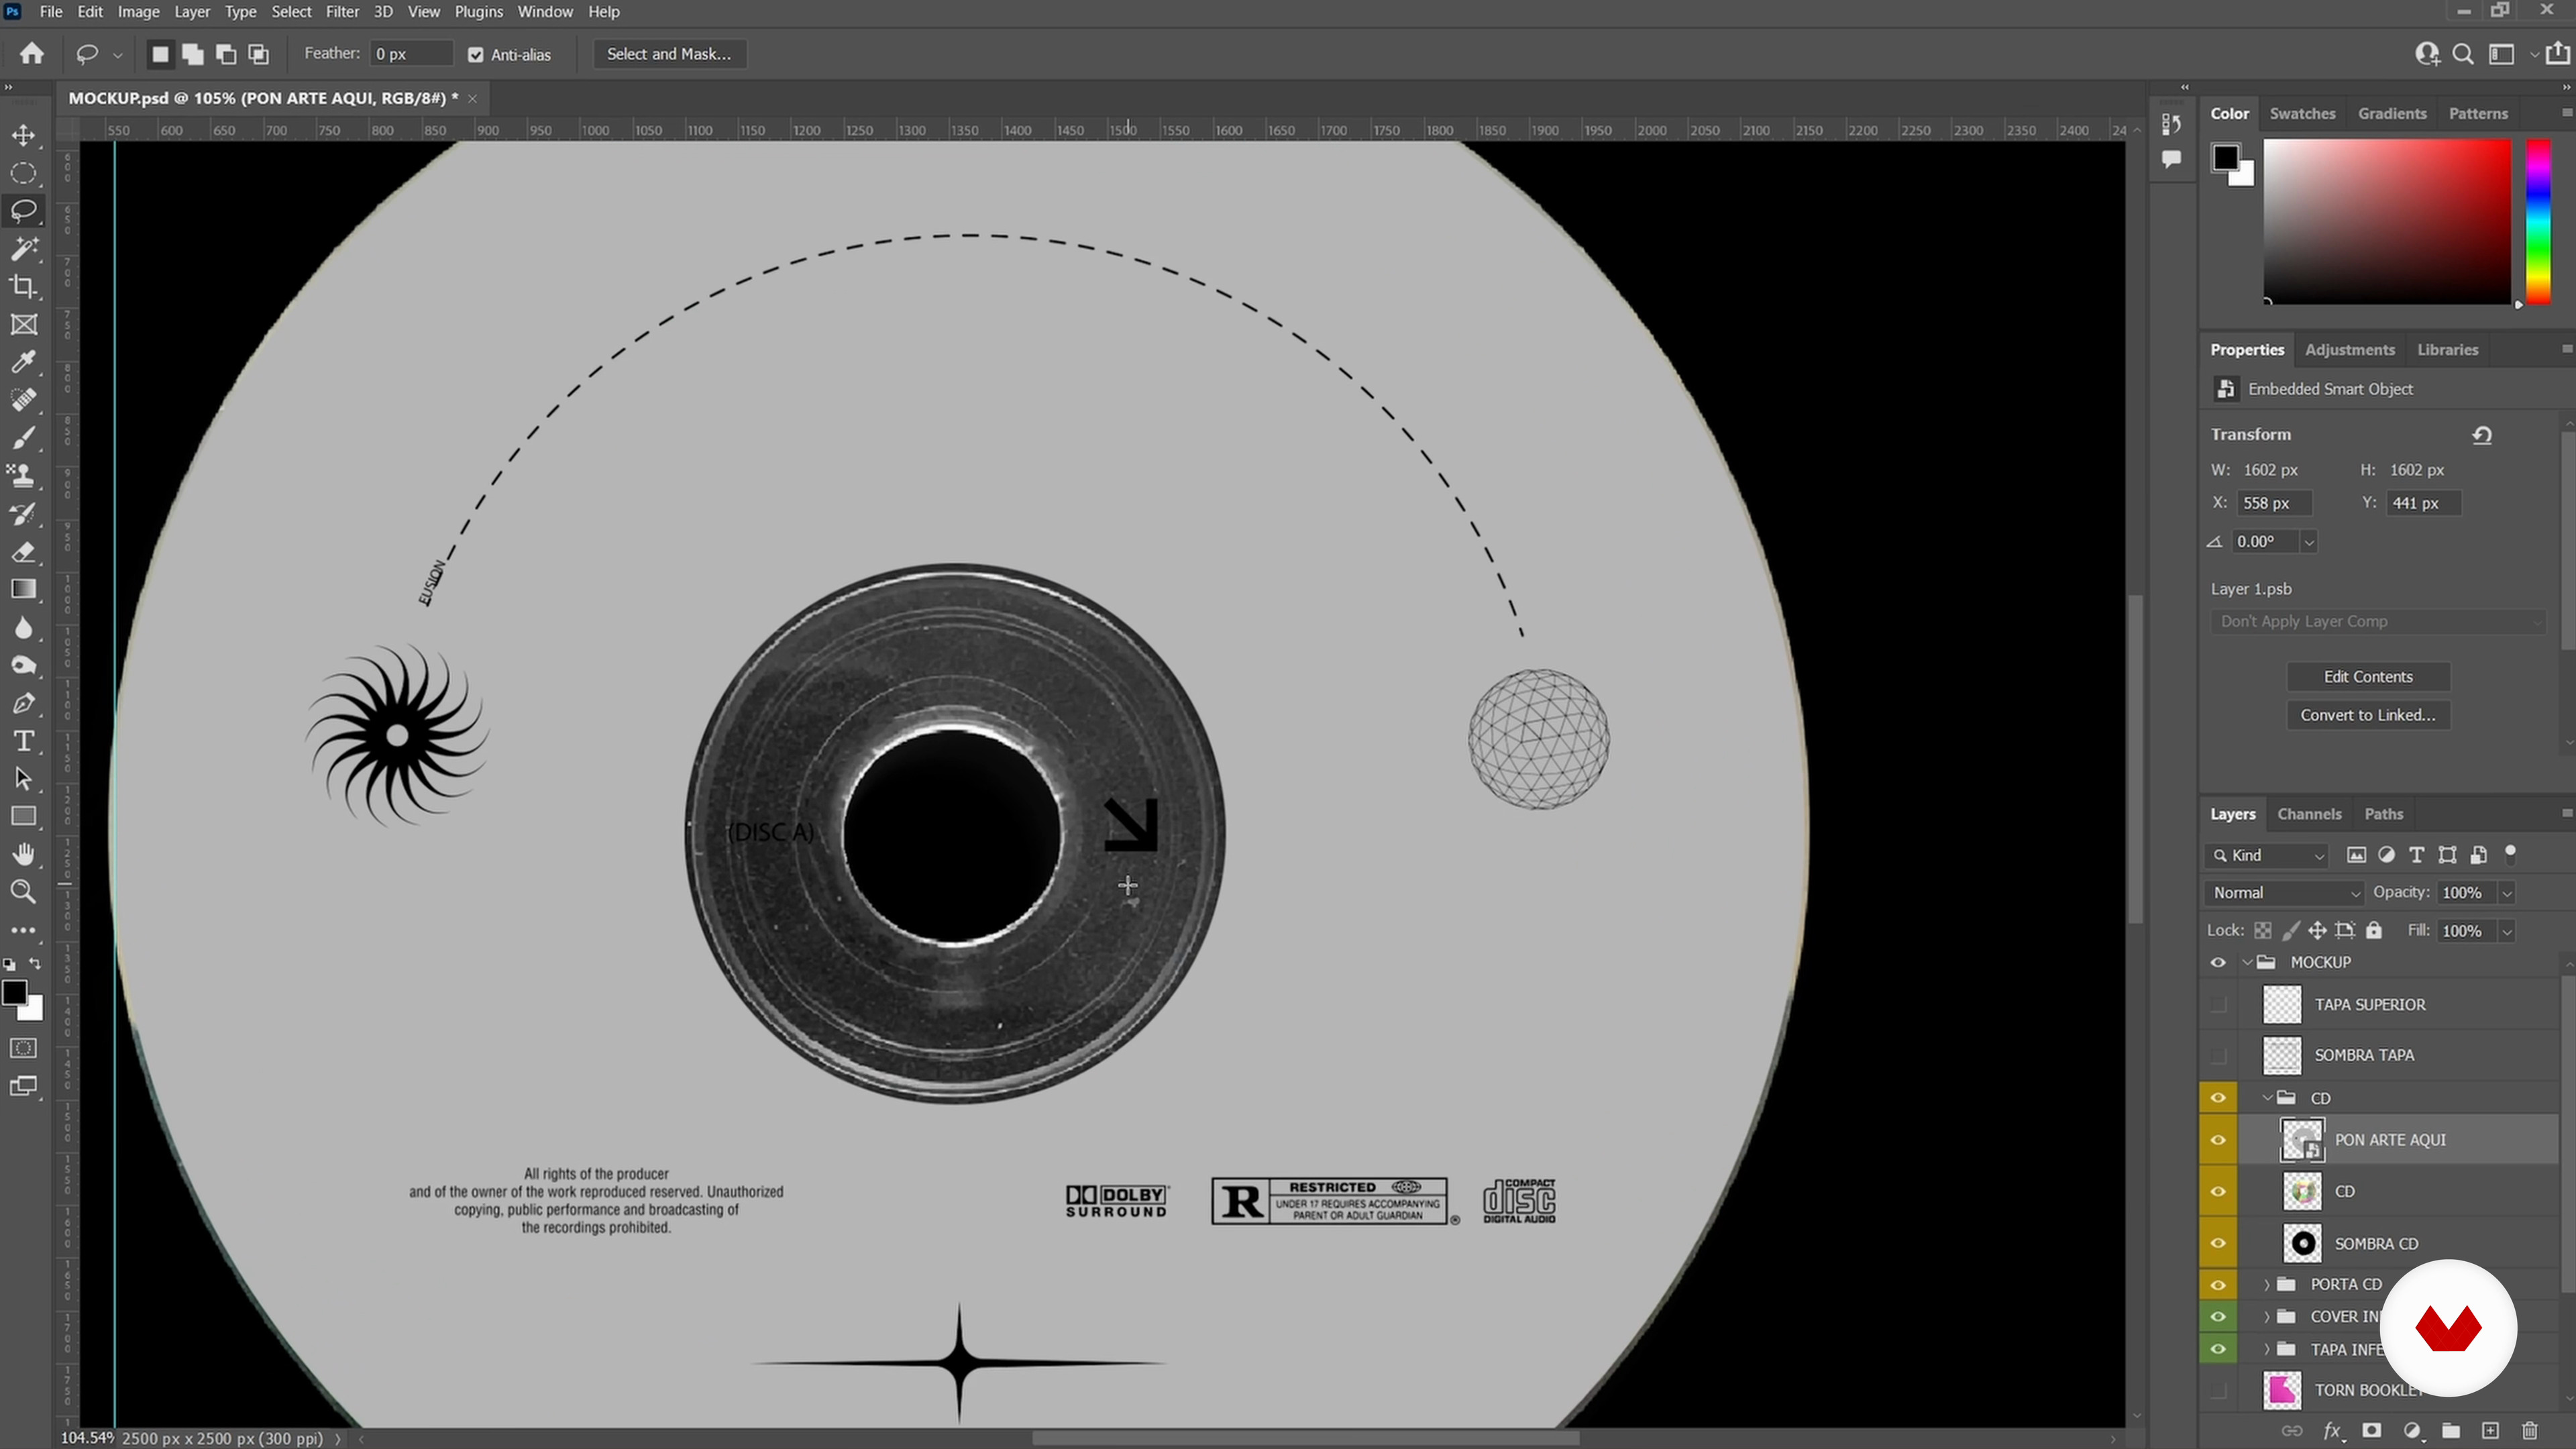Open the rotation angle dropdown
Image resolution: width=2576 pixels, height=1449 pixels.
[x=2309, y=542]
